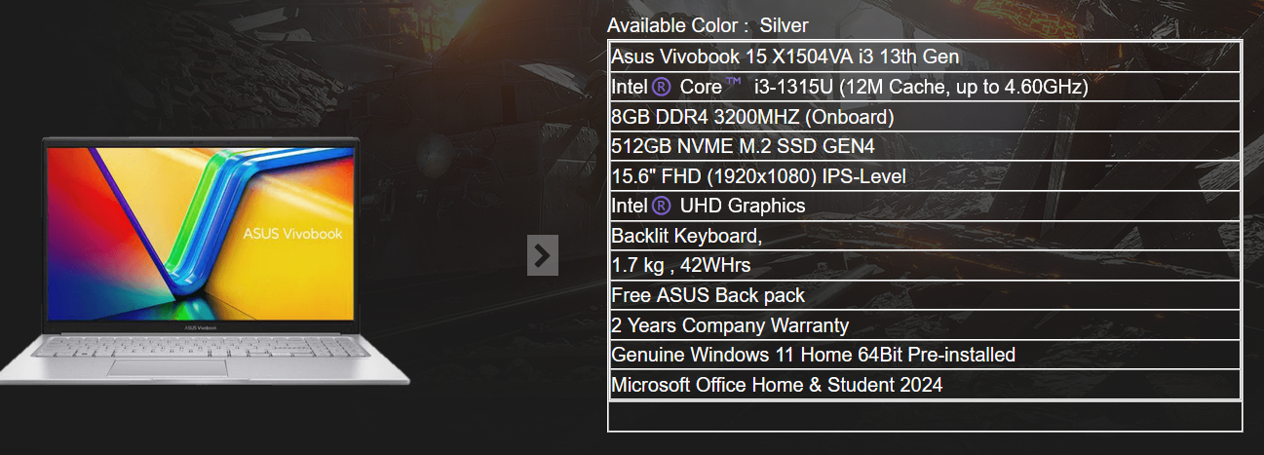
Task: Click the Free ASUS Back pack row
Action: click(x=925, y=295)
